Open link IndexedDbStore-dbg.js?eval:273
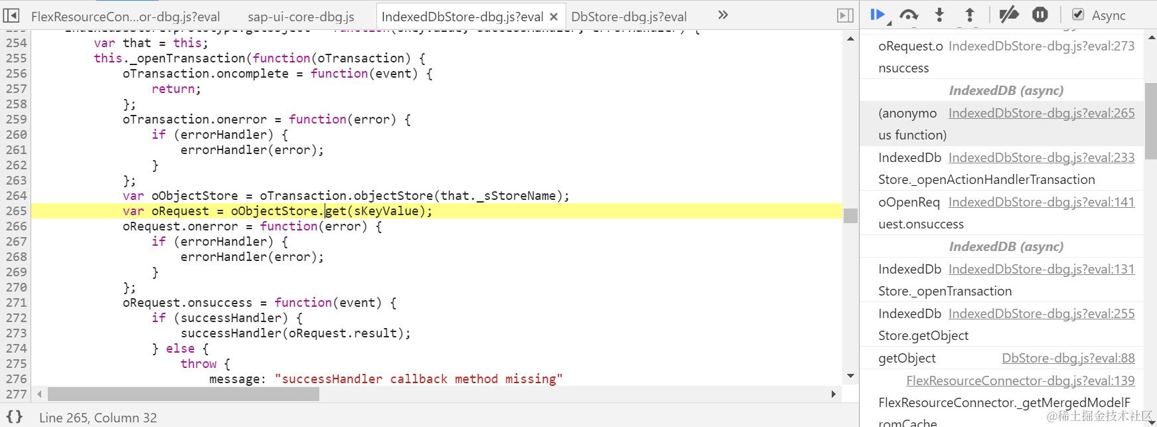The height and width of the screenshot is (427, 1157). pyautogui.click(x=1041, y=46)
